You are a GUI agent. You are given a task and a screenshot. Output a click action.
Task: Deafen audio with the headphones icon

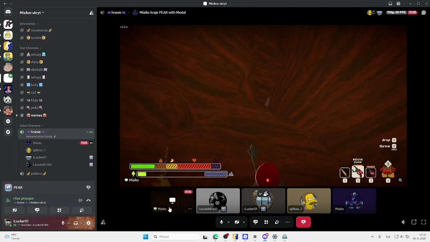tap(76, 223)
